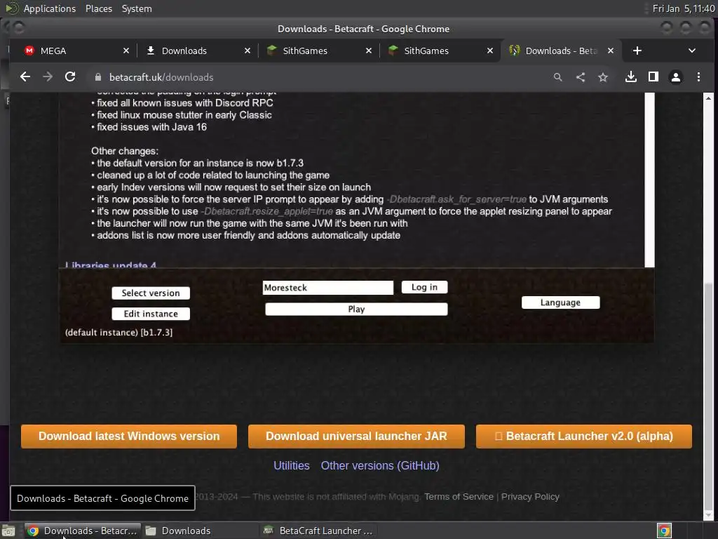Open Chrome downloads tray icon
Viewport: 718px width, 539px height.
click(x=631, y=77)
